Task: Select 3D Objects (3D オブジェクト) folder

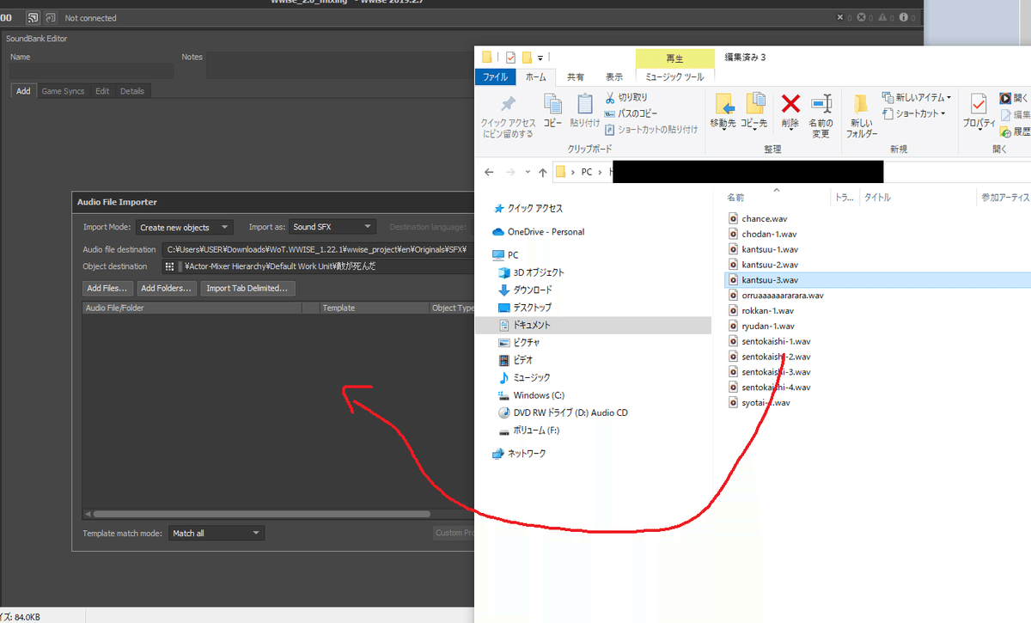Action: [532, 272]
